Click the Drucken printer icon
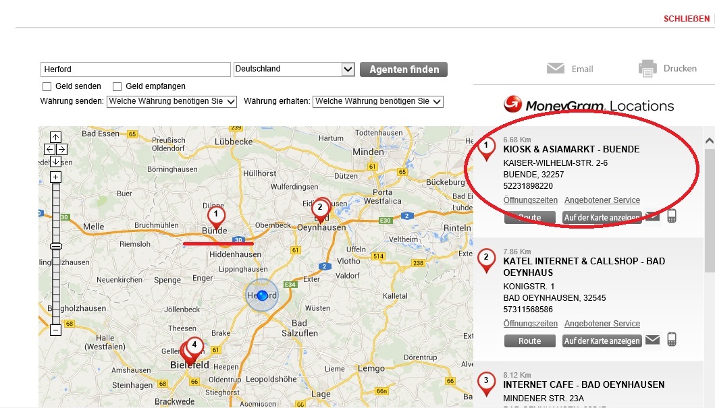Viewport: 715px width, 408px height. tap(647, 68)
